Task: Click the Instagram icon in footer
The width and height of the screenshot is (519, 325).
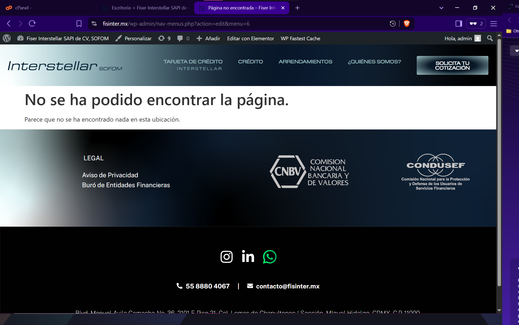Action: pyautogui.click(x=226, y=257)
